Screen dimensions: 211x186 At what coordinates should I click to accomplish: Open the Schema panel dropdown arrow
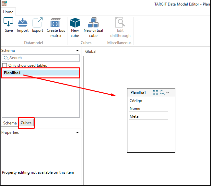coord(77,51)
